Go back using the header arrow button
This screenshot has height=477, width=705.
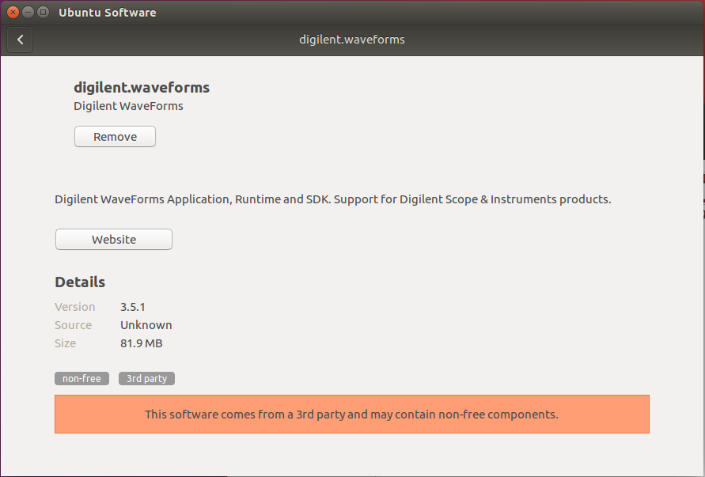(x=20, y=40)
